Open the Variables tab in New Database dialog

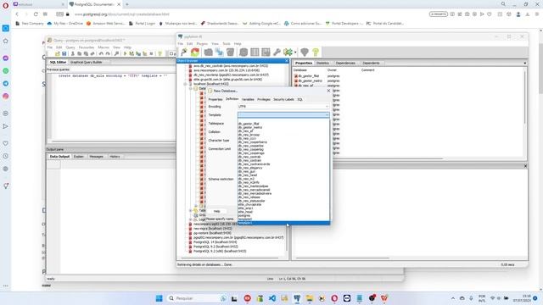tap(248, 99)
